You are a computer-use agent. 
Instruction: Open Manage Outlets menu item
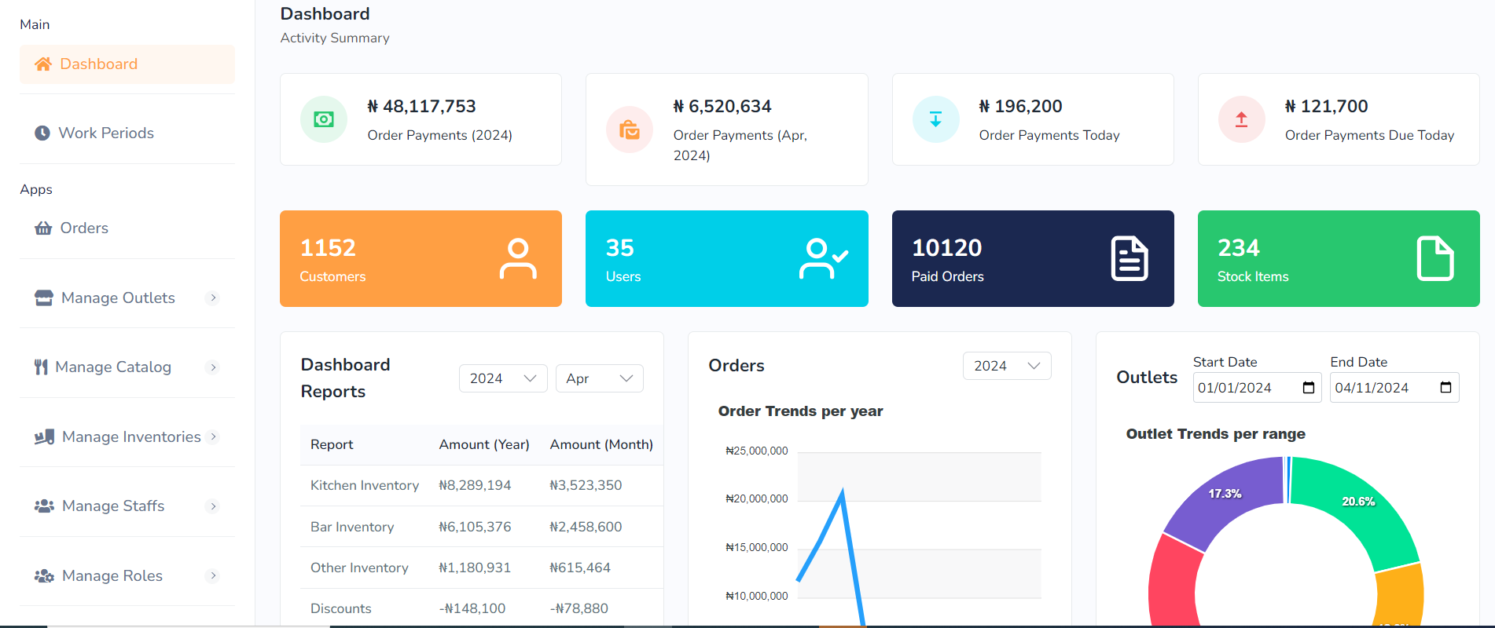click(x=127, y=298)
